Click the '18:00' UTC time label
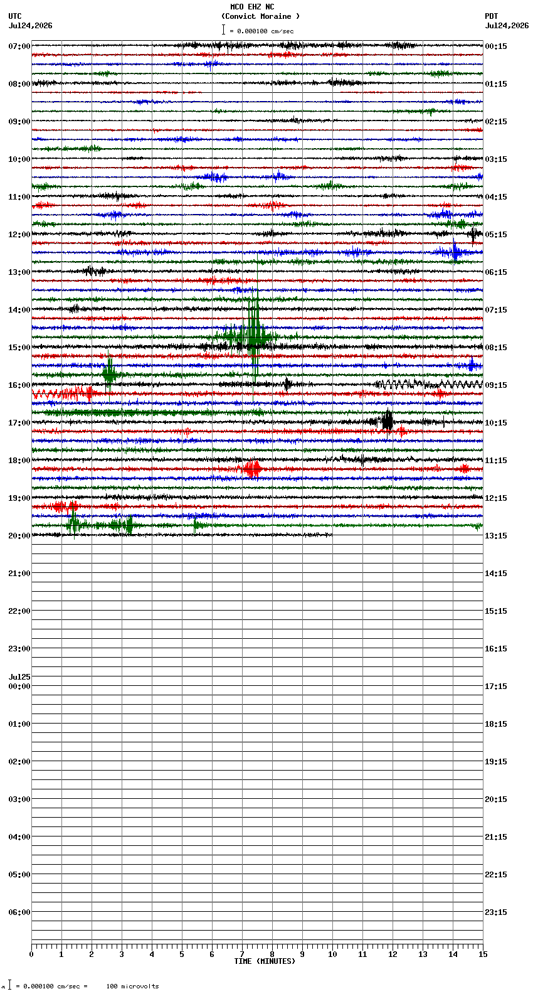 point(19,461)
